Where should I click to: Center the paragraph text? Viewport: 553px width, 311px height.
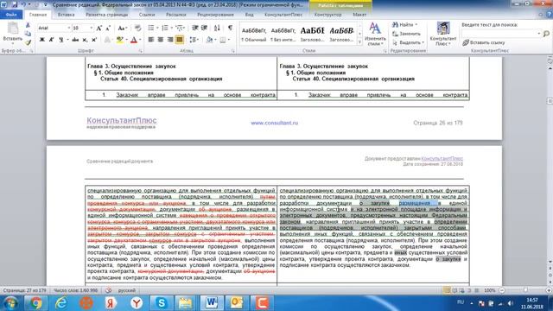tap(161, 40)
